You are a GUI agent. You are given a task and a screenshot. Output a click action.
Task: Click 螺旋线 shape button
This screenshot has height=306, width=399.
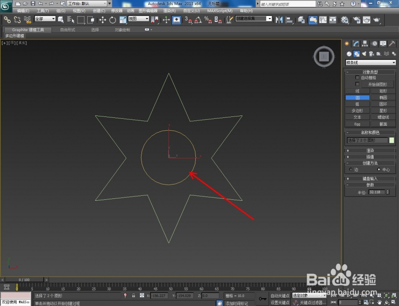click(x=383, y=117)
